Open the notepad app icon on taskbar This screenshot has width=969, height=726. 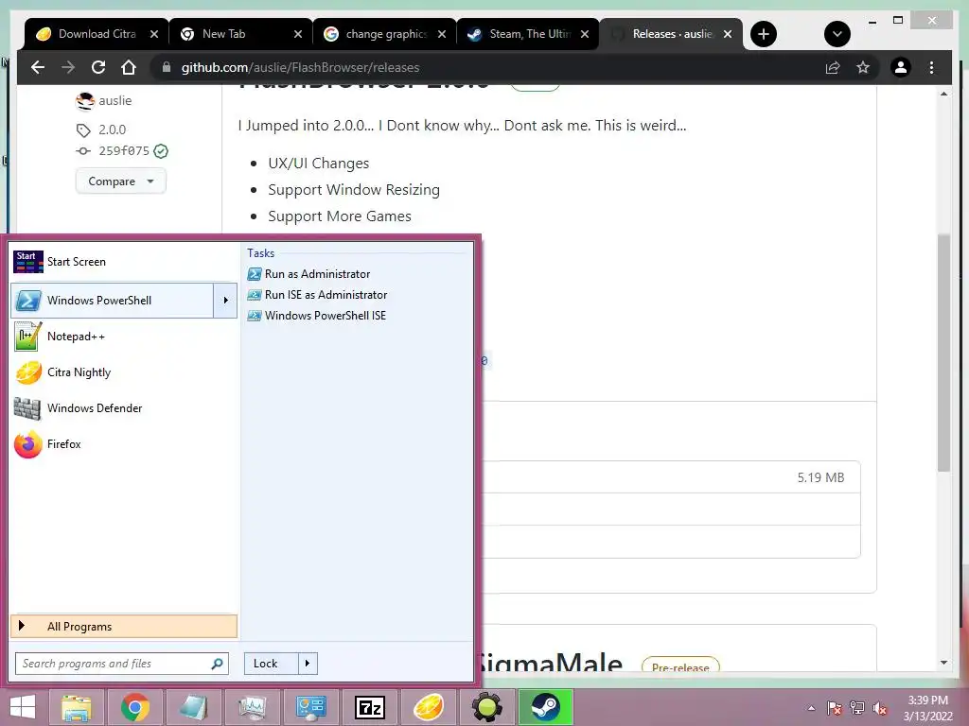(193, 707)
